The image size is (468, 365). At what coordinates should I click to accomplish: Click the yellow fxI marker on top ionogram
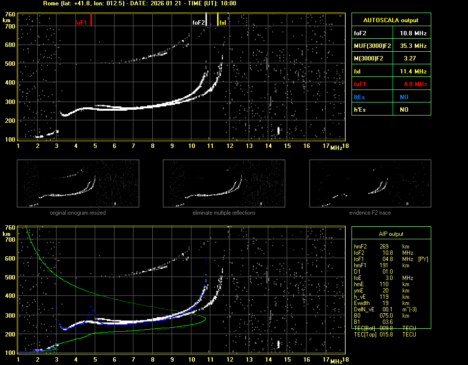(218, 19)
